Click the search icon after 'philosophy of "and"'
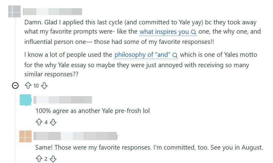273x163 pixels. click(175, 55)
